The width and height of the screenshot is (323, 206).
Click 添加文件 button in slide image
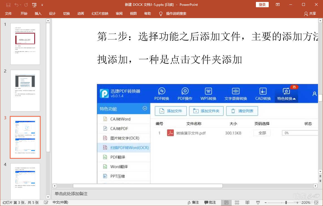(x=171, y=111)
